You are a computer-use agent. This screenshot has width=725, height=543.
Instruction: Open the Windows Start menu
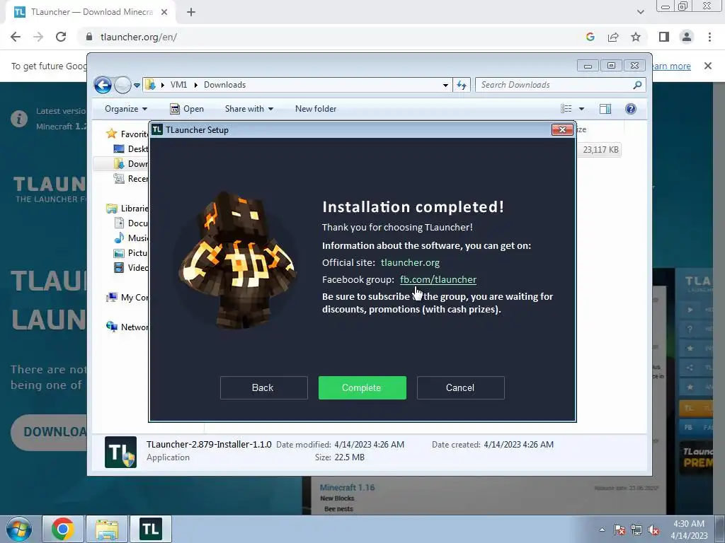pos(19,529)
